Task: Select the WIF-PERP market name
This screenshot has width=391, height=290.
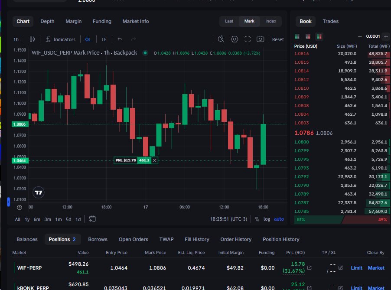Action: pyautogui.click(x=29, y=268)
